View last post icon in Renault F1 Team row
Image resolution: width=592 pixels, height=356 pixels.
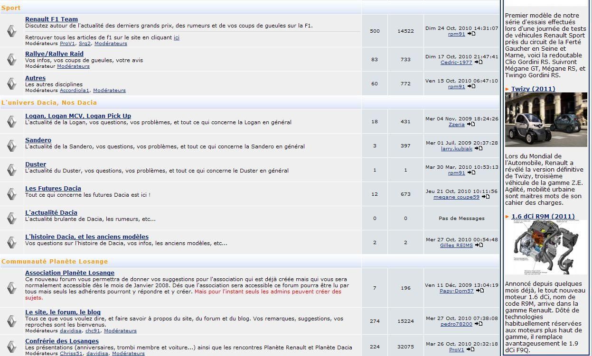pos(471,34)
